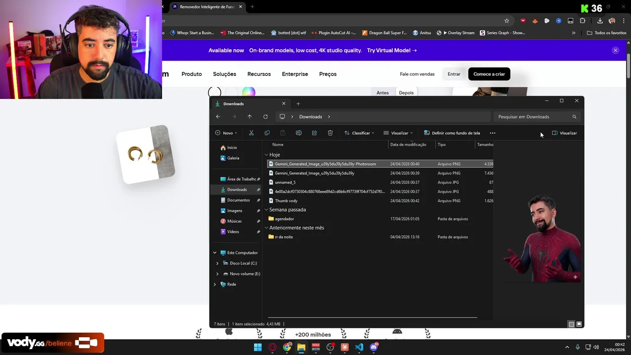
Task: Open the three-dots more options in Explorer
Action: 492,133
